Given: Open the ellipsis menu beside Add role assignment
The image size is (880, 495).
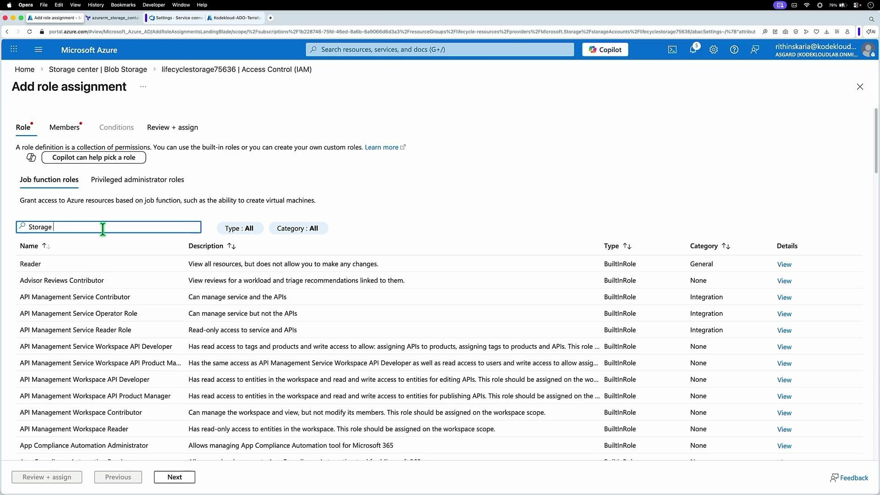Looking at the screenshot, I should (143, 87).
